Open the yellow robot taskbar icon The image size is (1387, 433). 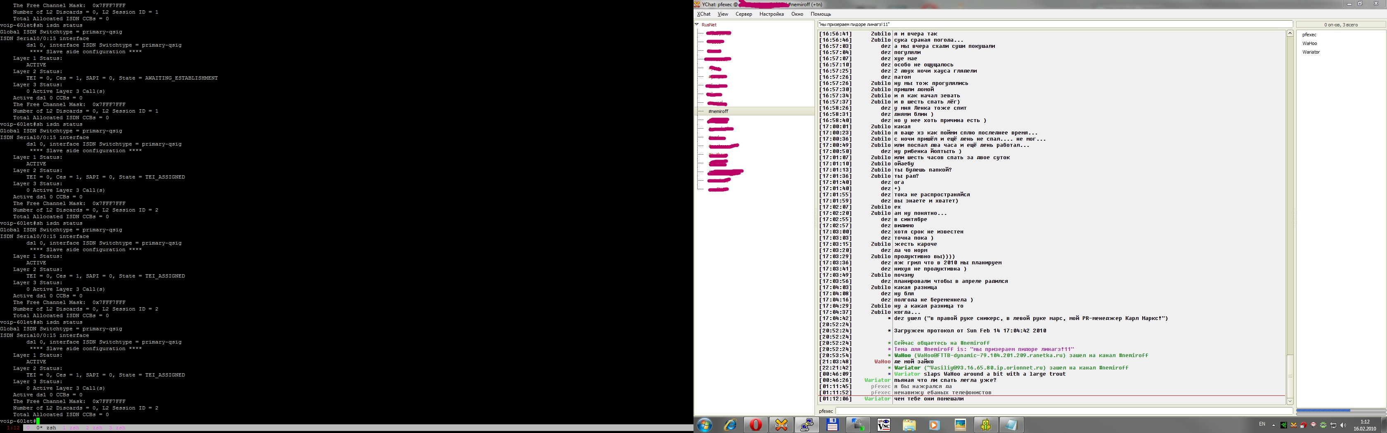[x=985, y=425]
